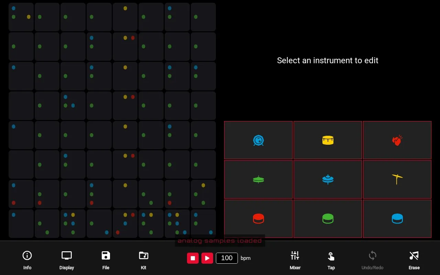
Task: Select the green closed hi-hat instrument
Action: click(x=258, y=179)
